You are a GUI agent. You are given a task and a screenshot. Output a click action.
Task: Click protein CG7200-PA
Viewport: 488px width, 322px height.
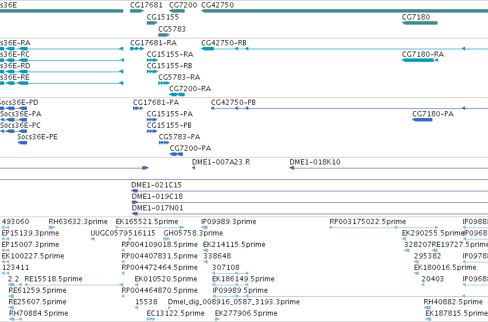[x=190, y=148]
